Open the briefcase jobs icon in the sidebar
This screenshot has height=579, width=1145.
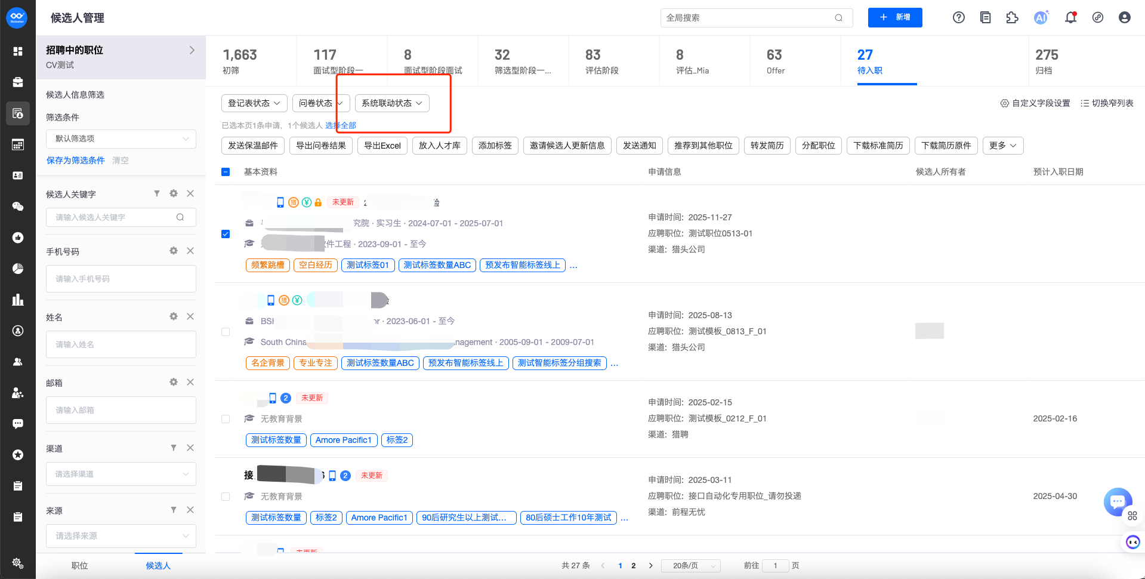pyautogui.click(x=18, y=82)
